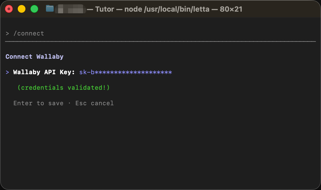This screenshot has height=190, width=321.
Task: Click the "(credentials validated!)" message
Action: 64,88
